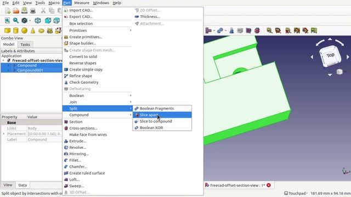Rotate view right with navigation cube arrow

[x=348, y=57]
